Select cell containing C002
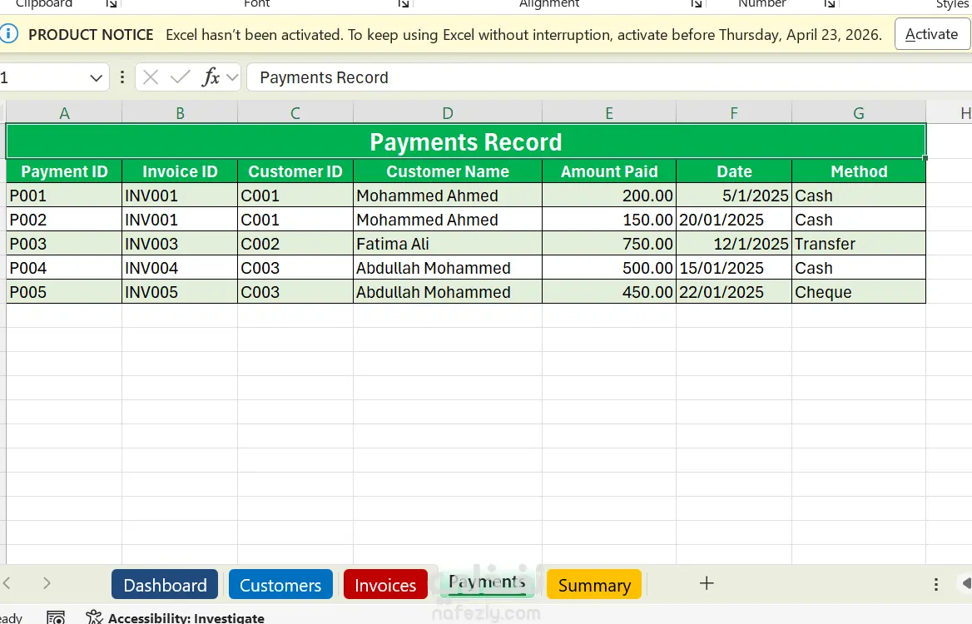Image resolution: width=972 pixels, height=624 pixels. pyautogui.click(x=295, y=244)
